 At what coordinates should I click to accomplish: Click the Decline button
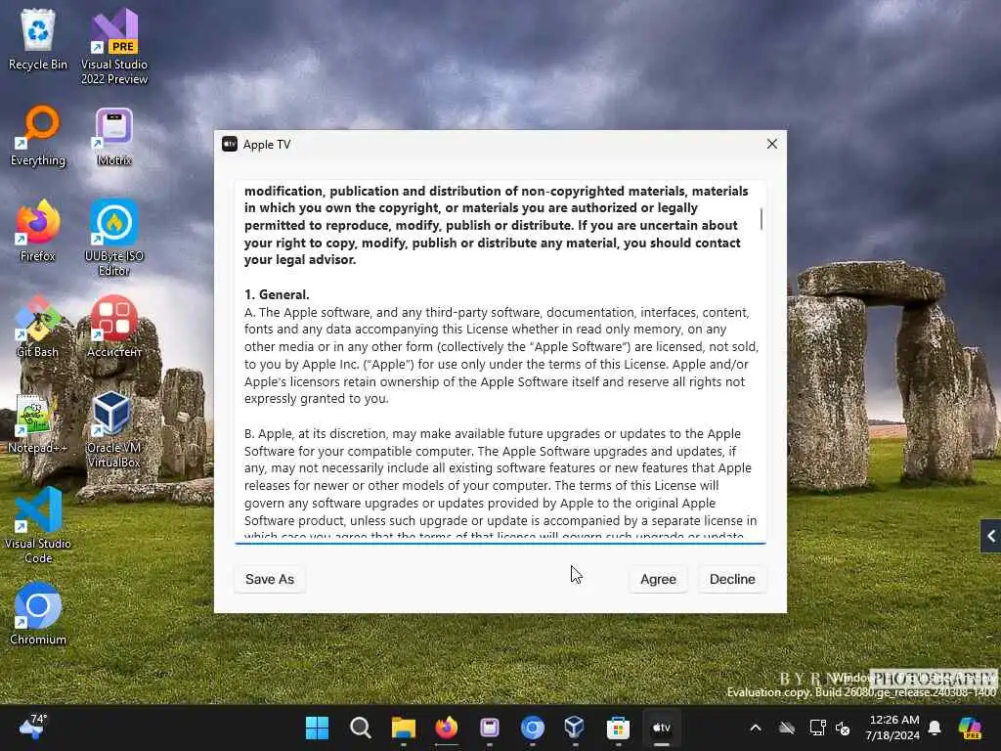[732, 579]
